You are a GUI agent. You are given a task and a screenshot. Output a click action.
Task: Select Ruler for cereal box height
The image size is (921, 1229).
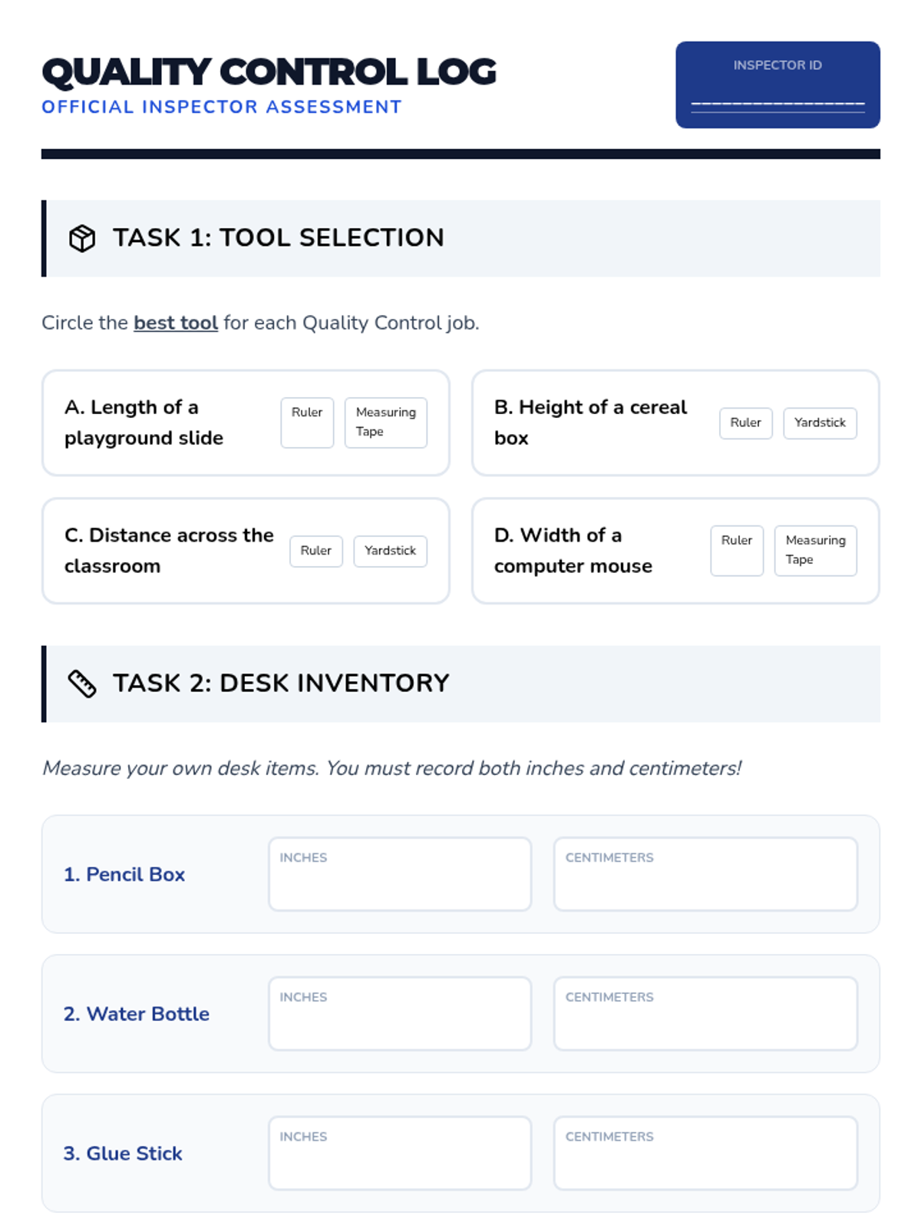tap(745, 423)
